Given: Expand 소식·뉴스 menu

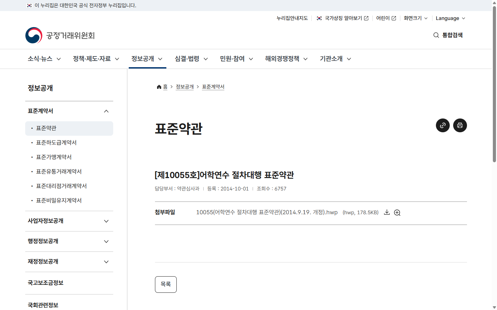Looking at the screenshot, I should [x=45, y=59].
